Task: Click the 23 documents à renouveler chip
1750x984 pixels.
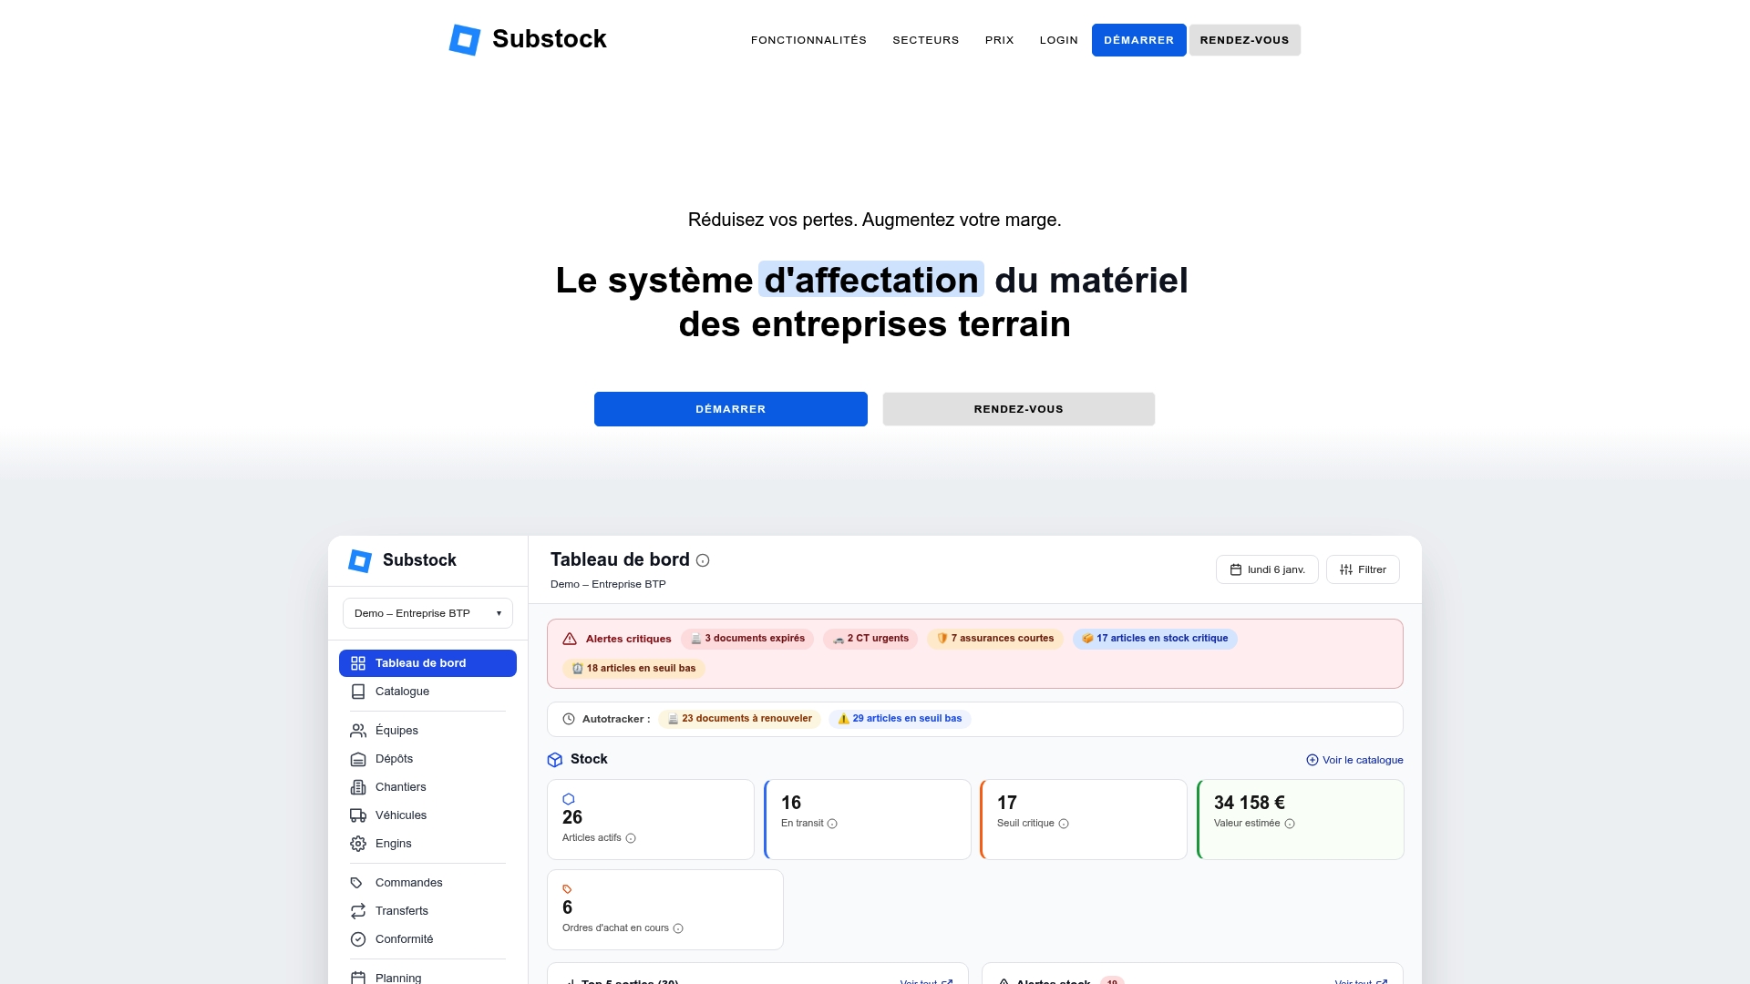Action: pyautogui.click(x=739, y=719)
